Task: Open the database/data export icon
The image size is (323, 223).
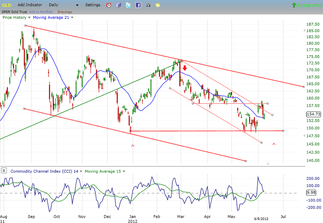Action: tap(118, 5)
